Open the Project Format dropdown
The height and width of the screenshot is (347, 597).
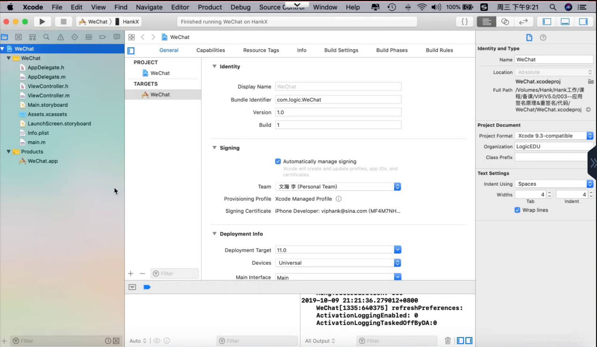point(554,136)
